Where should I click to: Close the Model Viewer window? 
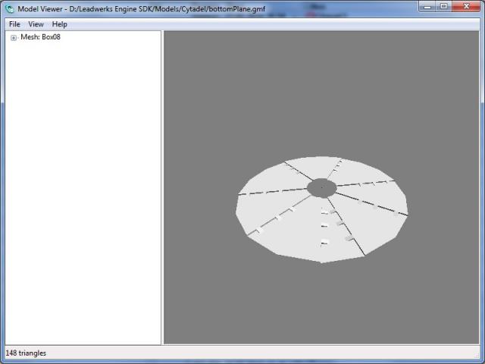[x=466, y=7]
